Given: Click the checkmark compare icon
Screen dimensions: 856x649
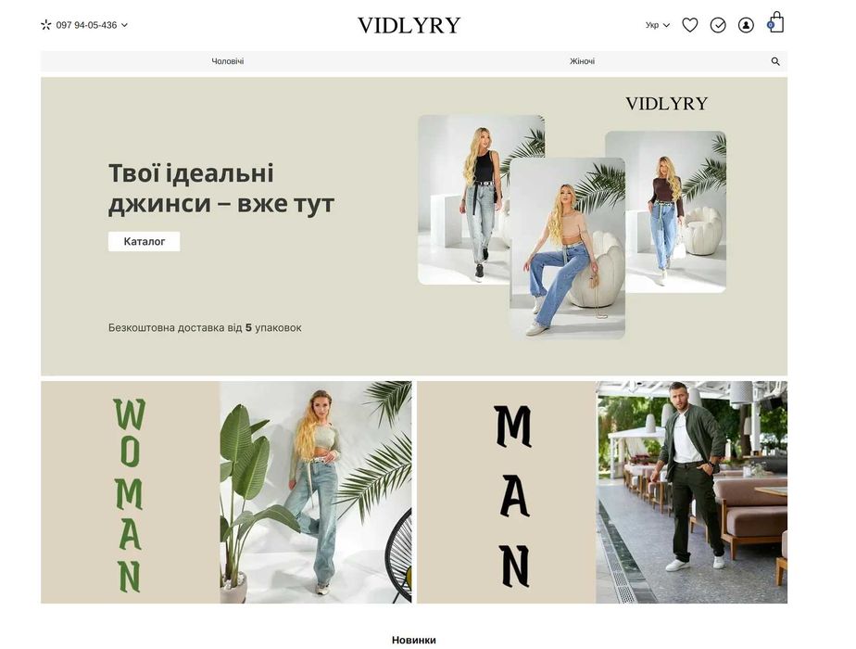Looking at the screenshot, I should coord(718,25).
